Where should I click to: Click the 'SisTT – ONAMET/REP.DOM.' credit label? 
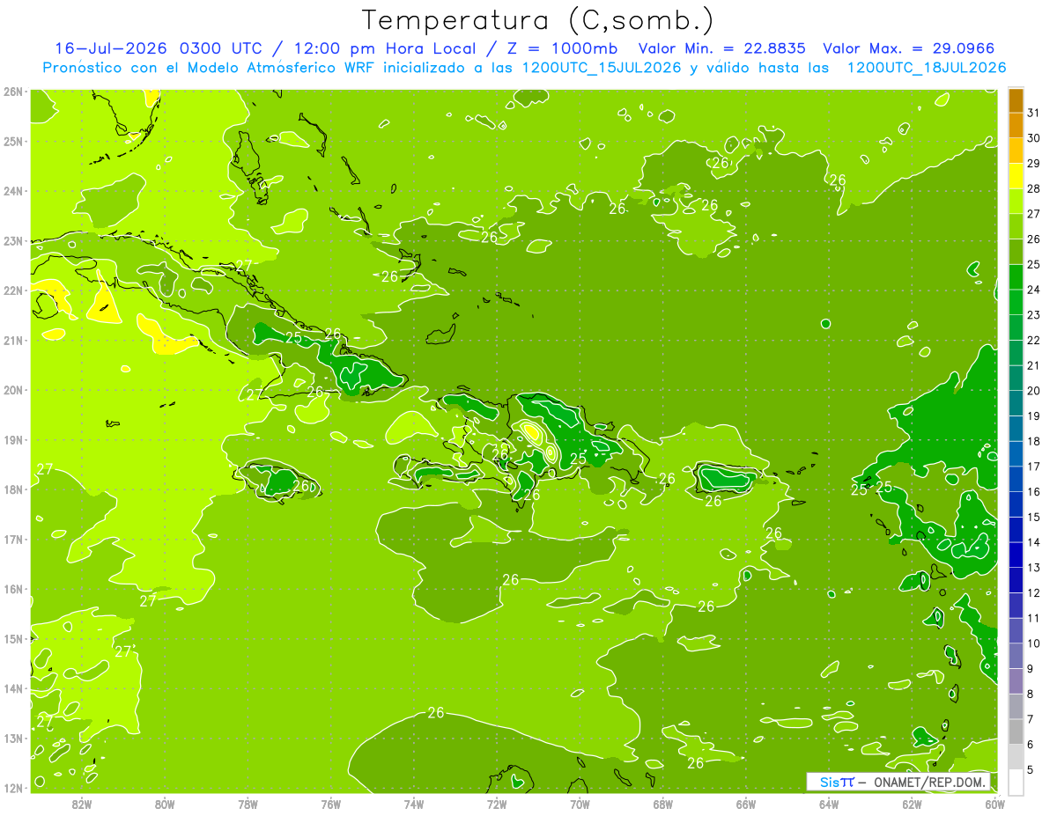pyautogui.click(x=898, y=782)
